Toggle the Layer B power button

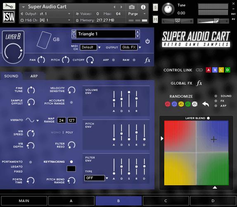tap(147, 41)
